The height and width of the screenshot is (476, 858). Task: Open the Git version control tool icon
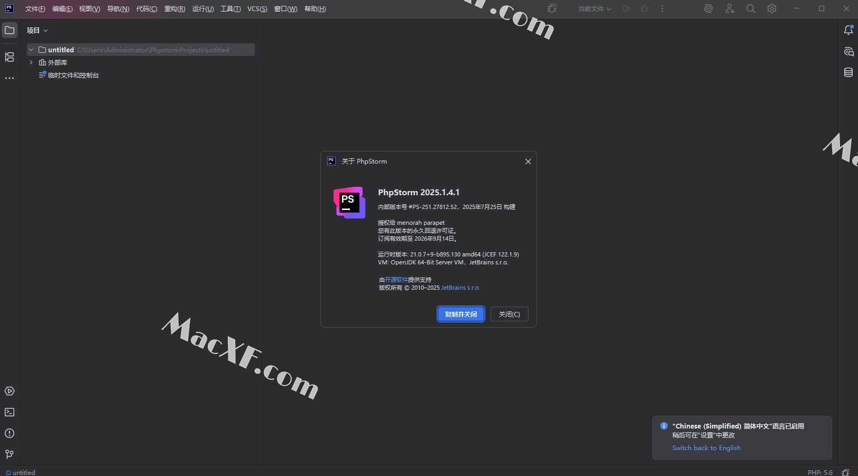10,454
